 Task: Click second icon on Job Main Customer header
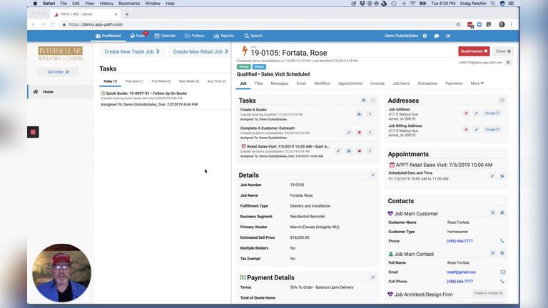pyautogui.click(x=502, y=212)
